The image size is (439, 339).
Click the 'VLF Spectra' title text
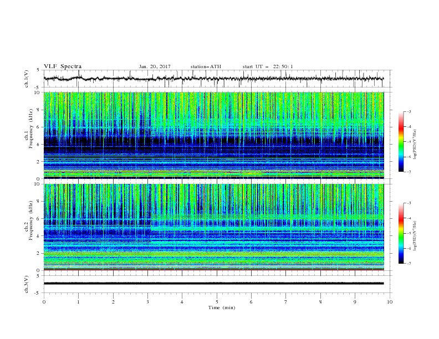click(63, 66)
